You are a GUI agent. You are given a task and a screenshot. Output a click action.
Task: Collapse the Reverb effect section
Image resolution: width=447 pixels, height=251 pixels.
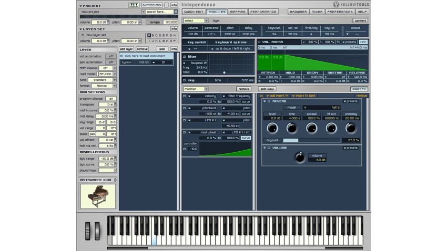click(x=264, y=101)
